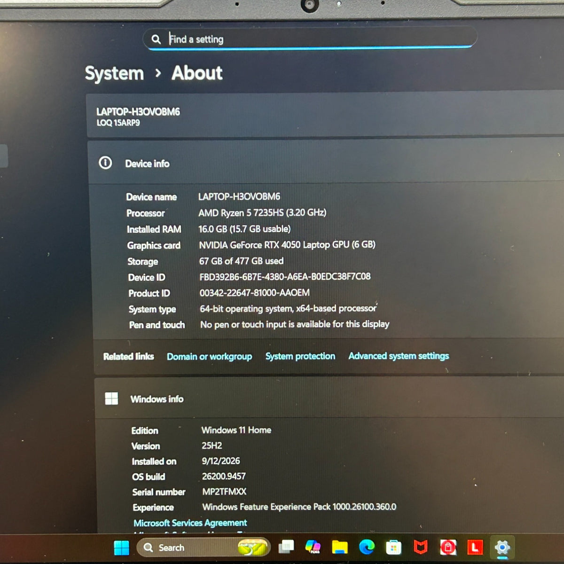Select the serial number MP2TFMXX value
564x564 pixels.
pos(224,492)
